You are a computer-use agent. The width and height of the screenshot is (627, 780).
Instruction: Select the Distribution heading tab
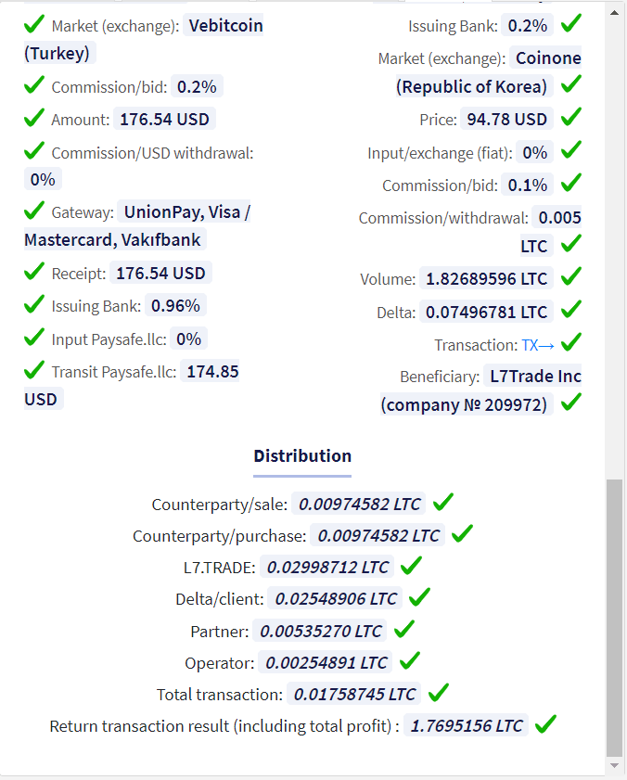302,456
